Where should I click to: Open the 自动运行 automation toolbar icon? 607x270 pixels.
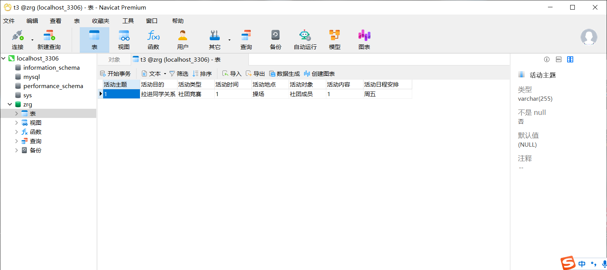305,40
